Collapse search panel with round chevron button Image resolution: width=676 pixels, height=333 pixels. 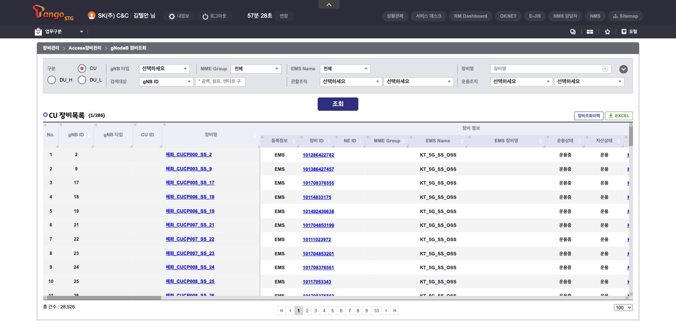click(x=623, y=69)
